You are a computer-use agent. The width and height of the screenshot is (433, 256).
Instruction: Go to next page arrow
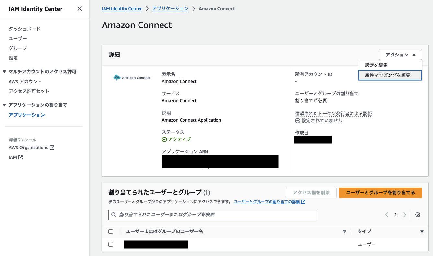(x=405, y=215)
